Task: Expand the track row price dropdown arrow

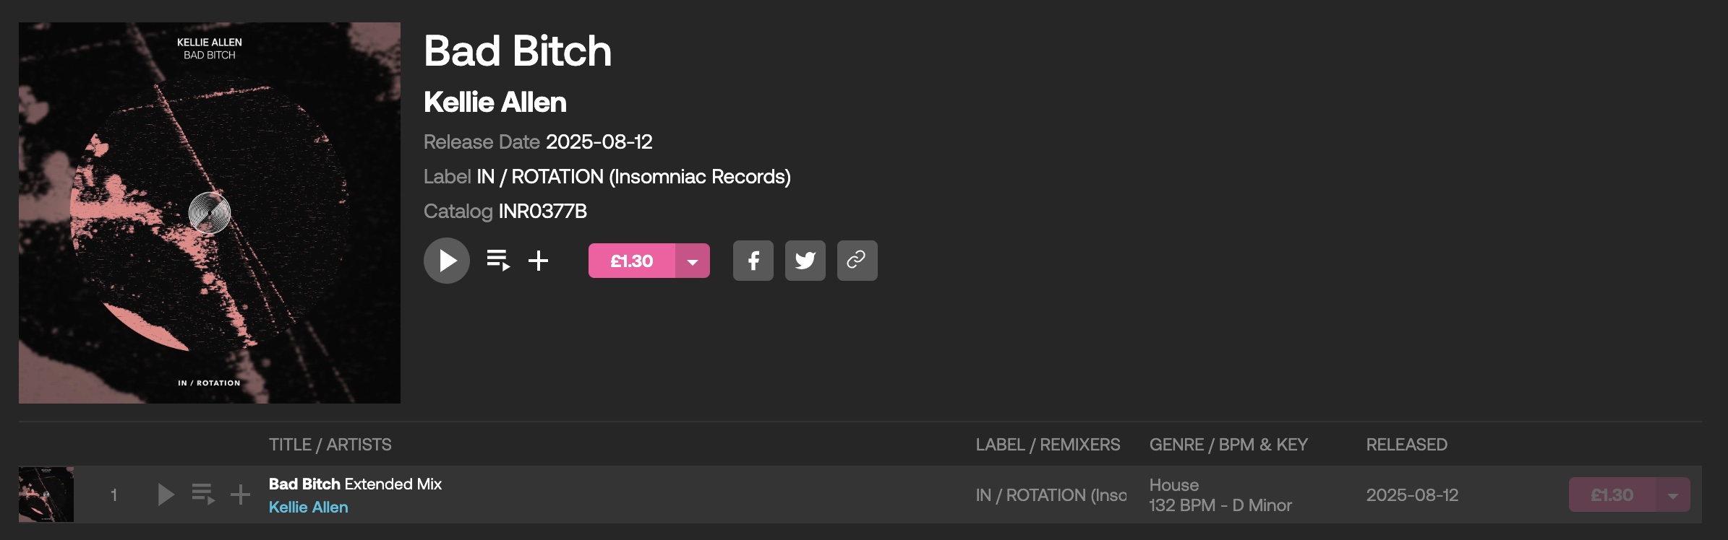Action: [1673, 495]
